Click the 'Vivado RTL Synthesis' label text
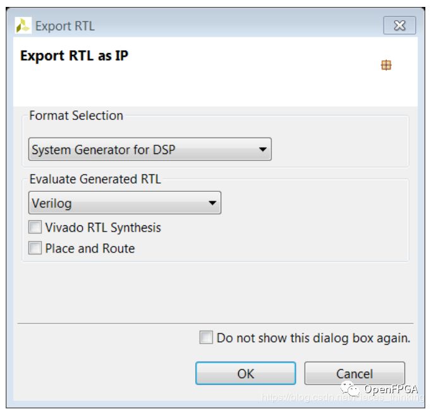The image size is (431, 409). pyautogui.click(x=103, y=228)
